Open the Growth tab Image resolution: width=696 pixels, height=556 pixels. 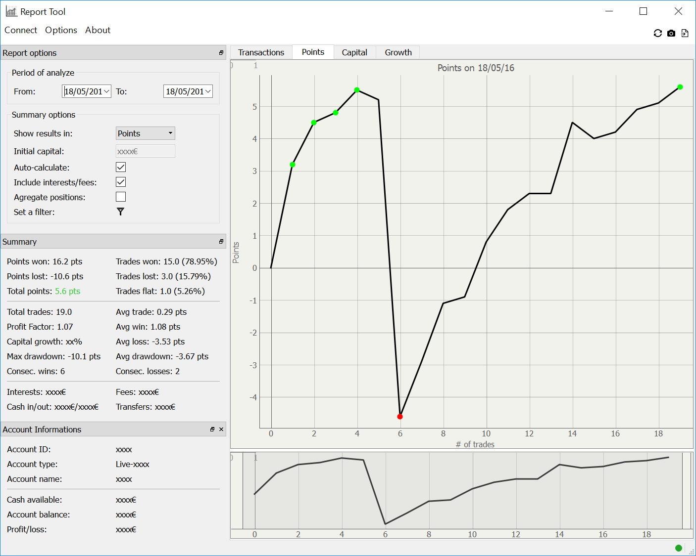point(398,52)
